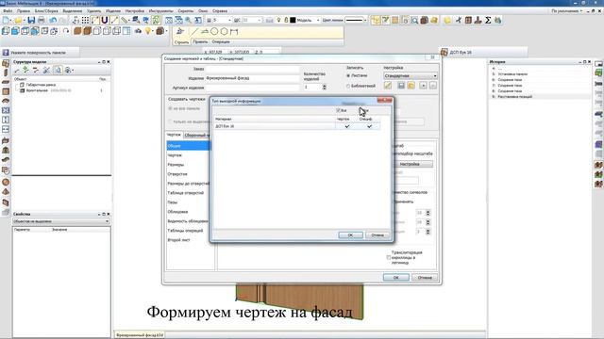This screenshot has height=339, width=604.
Task: Open the По умолчанию workspace dropdown
Action: (x=566, y=11)
